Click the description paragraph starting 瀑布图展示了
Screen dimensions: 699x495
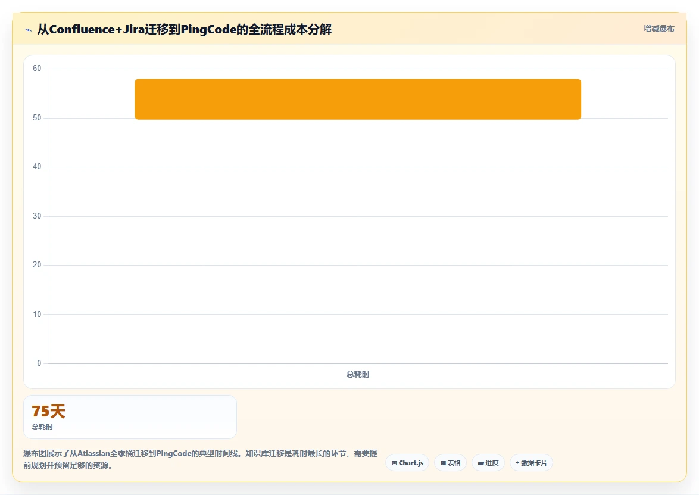pyautogui.click(x=200, y=459)
